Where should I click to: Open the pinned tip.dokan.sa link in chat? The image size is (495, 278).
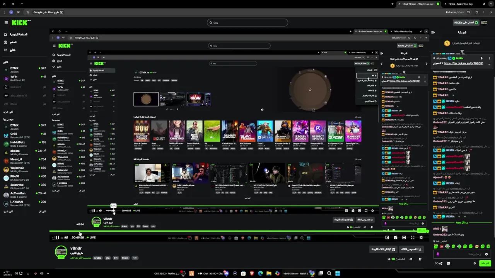[463, 63]
